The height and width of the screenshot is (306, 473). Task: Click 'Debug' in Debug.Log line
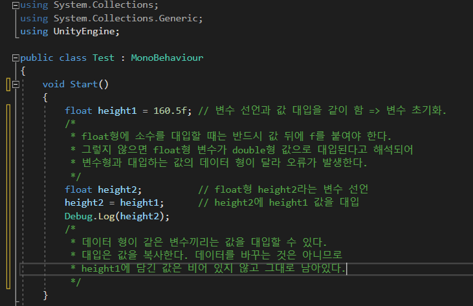coord(78,216)
